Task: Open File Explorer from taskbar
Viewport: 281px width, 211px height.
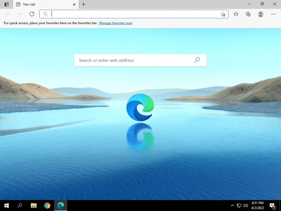Action: coord(33,206)
